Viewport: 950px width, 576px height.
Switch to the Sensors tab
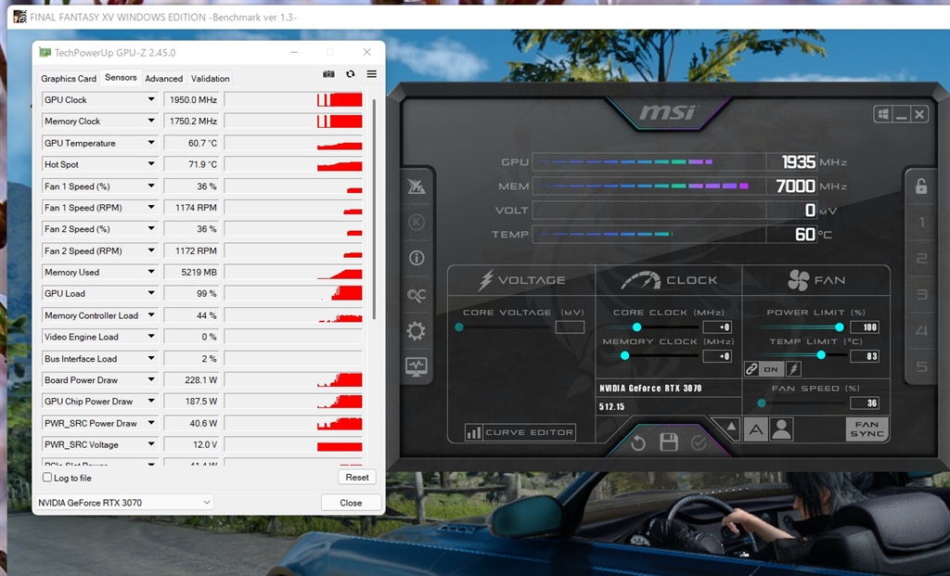[x=121, y=78]
